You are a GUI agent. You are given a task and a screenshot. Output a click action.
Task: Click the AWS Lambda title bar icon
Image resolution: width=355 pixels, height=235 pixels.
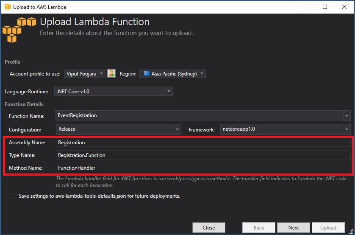pos(8,7)
